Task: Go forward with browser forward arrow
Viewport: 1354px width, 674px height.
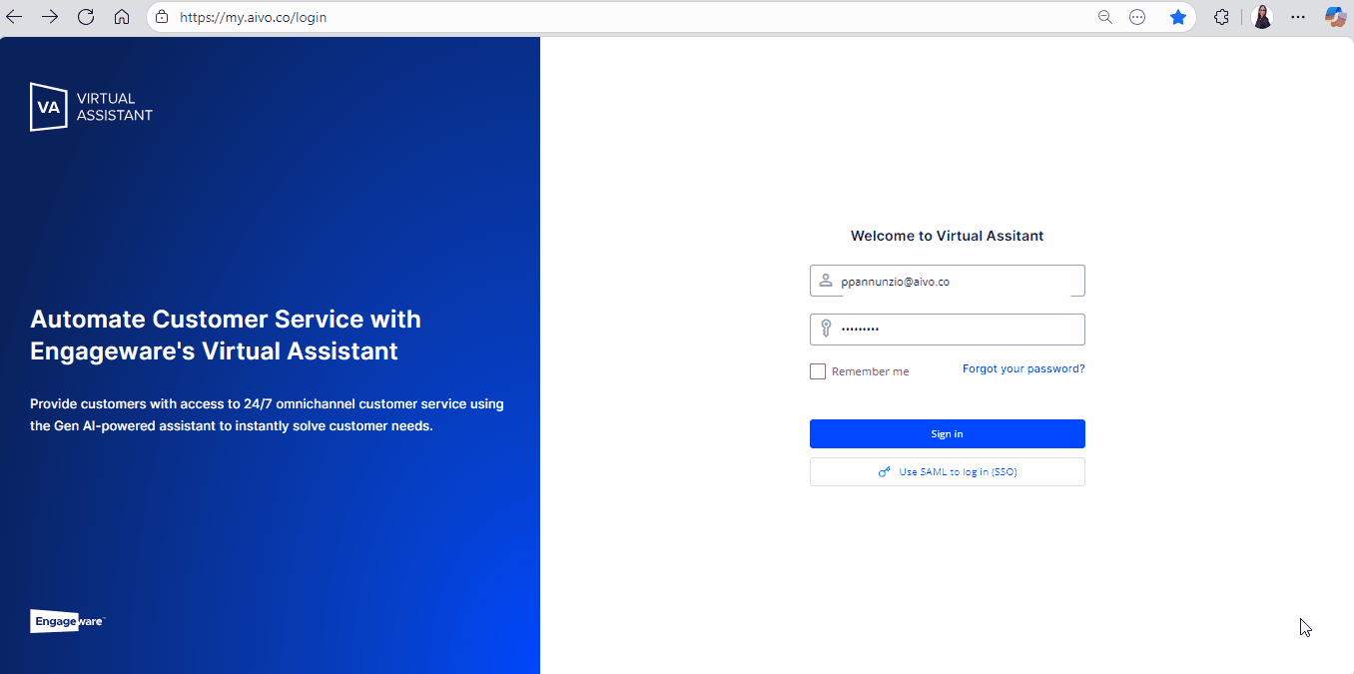Action: pos(50,17)
